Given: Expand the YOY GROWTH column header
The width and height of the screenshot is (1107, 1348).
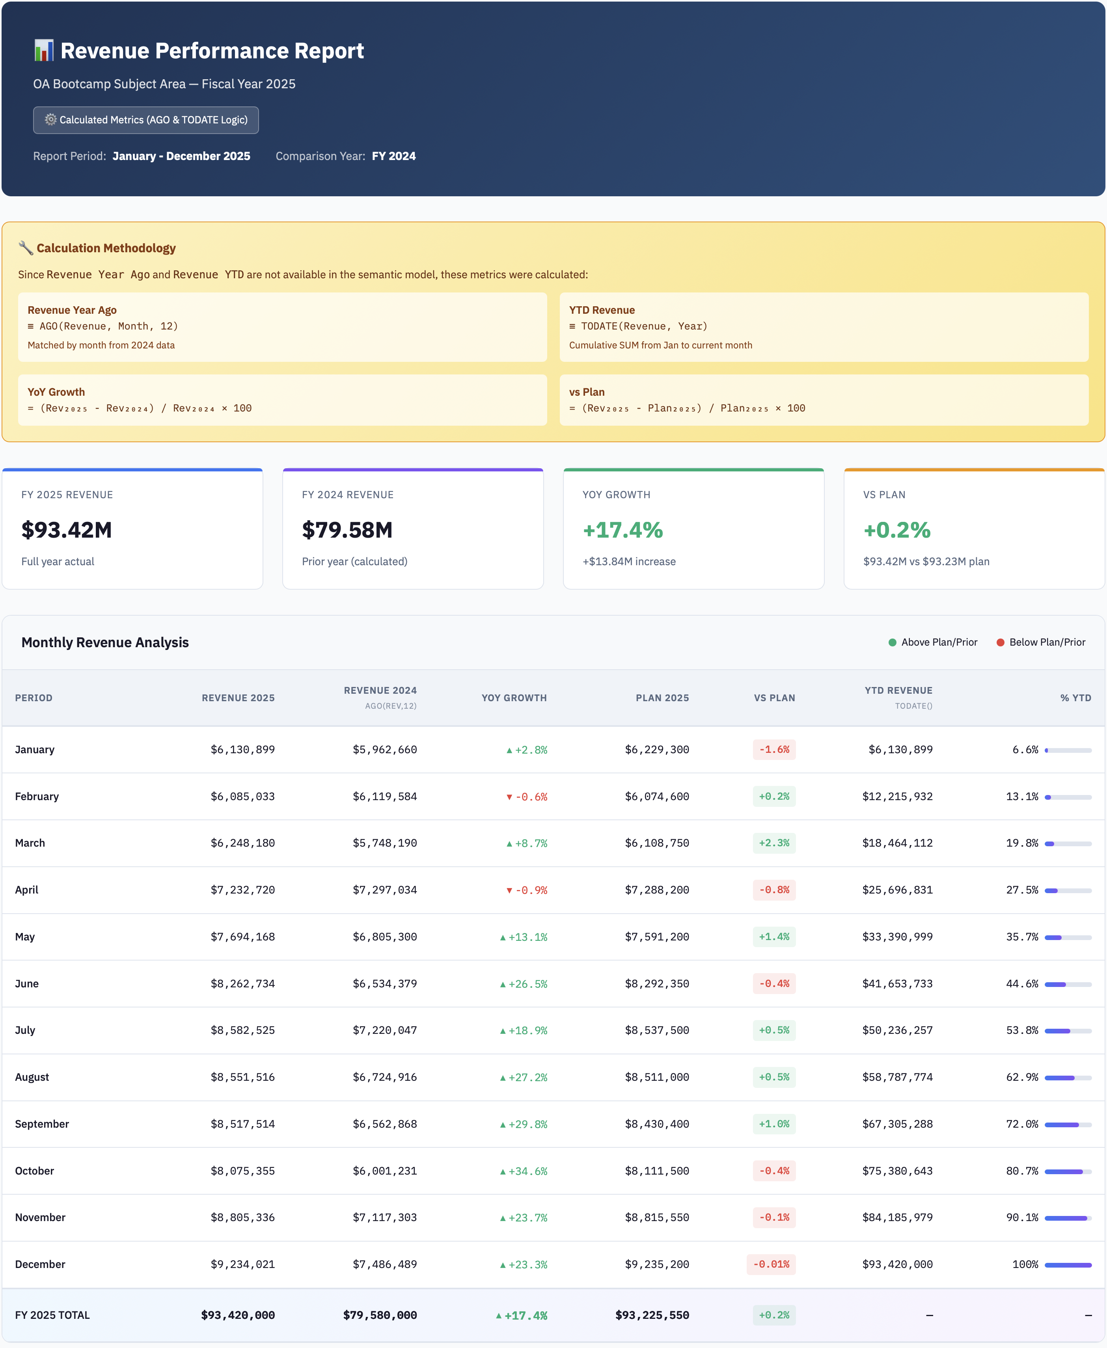Looking at the screenshot, I should point(514,698).
